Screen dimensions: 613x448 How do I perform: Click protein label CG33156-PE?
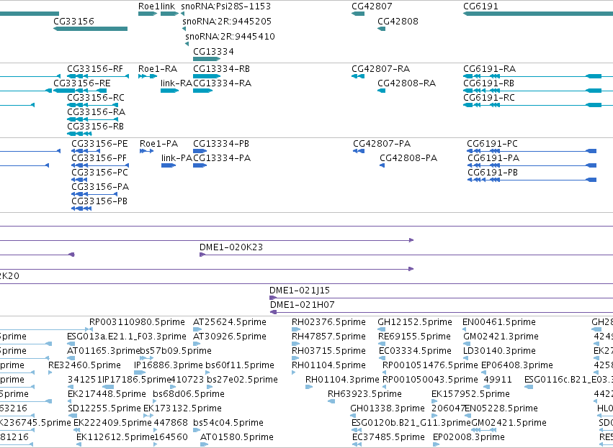pos(99,144)
